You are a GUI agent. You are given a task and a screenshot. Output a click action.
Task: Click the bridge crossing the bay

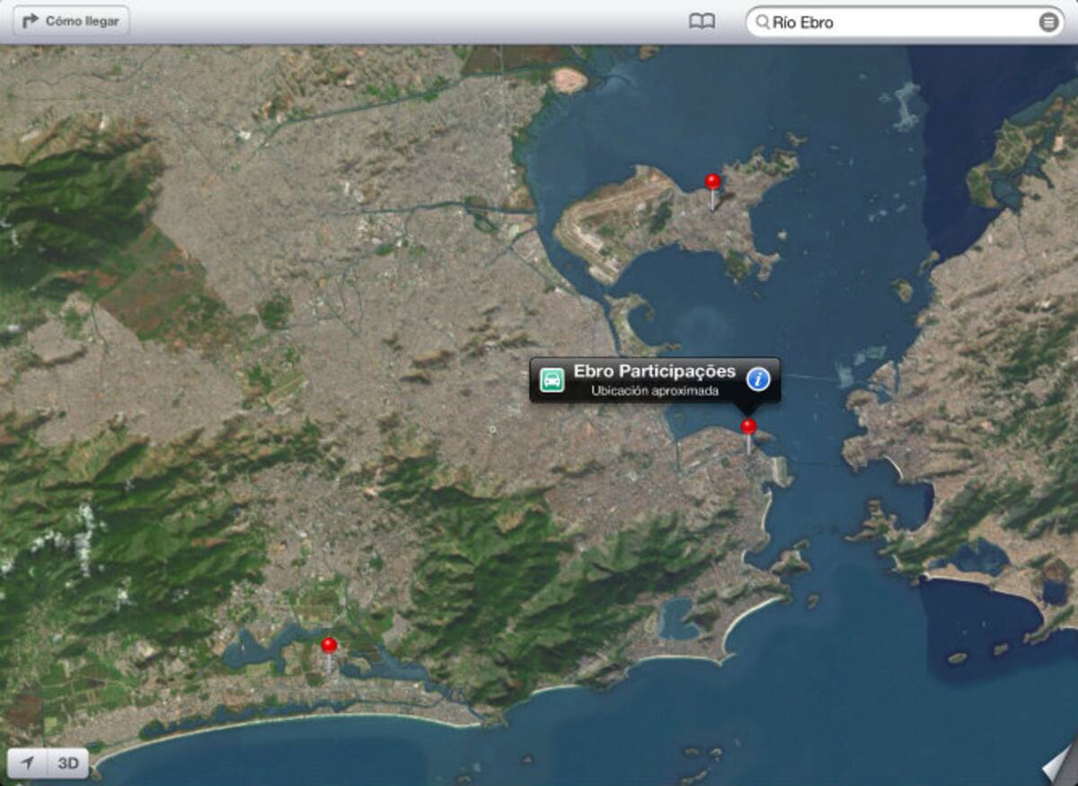coord(808,377)
